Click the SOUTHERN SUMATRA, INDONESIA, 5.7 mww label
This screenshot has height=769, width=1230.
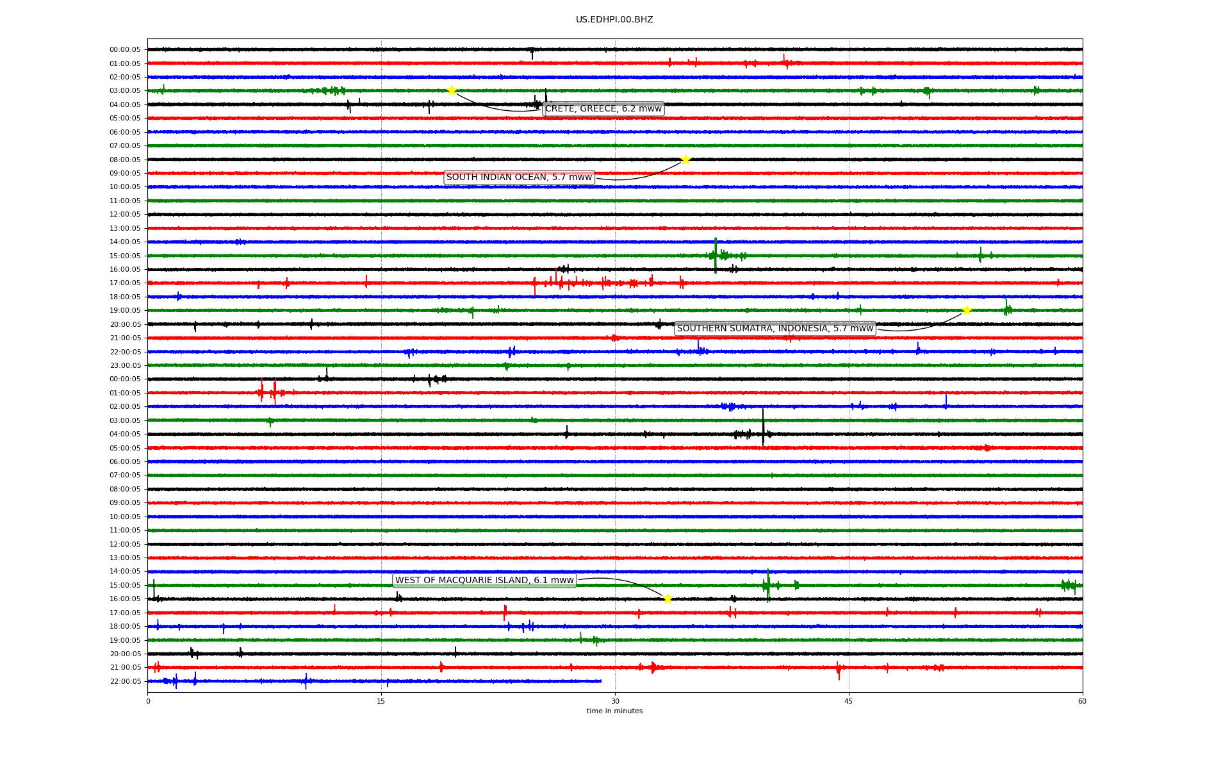[x=775, y=329]
